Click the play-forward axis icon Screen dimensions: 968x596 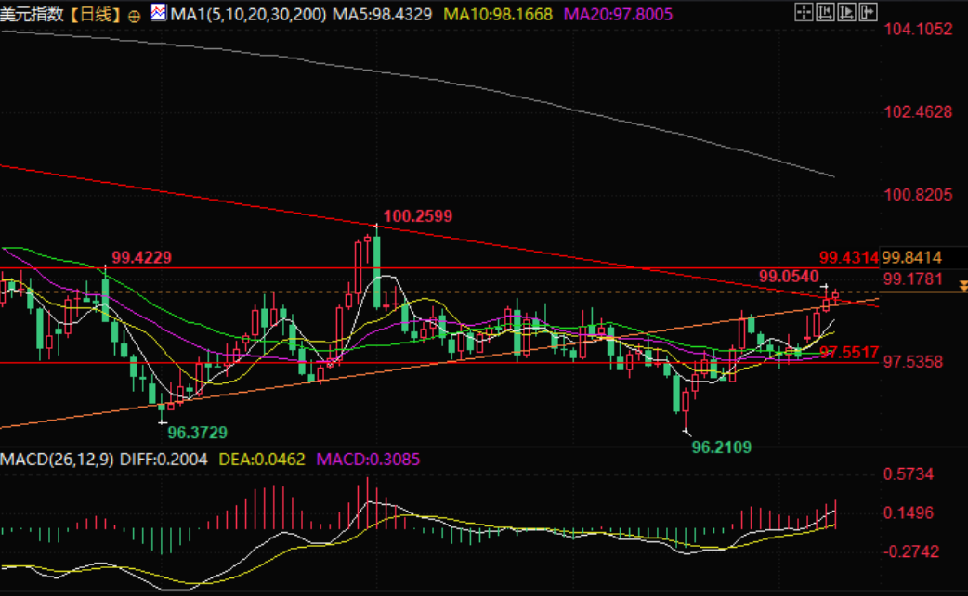(847, 13)
